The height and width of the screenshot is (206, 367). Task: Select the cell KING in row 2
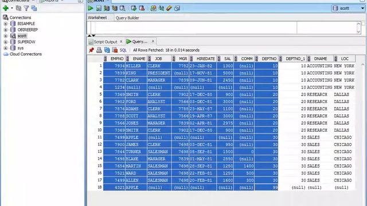coord(136,73)
